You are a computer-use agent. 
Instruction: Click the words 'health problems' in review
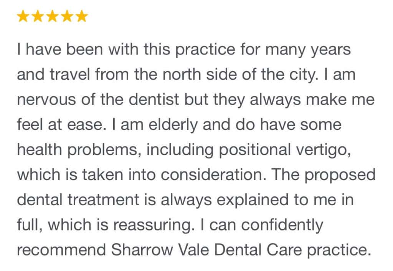[x=75, y=150]
